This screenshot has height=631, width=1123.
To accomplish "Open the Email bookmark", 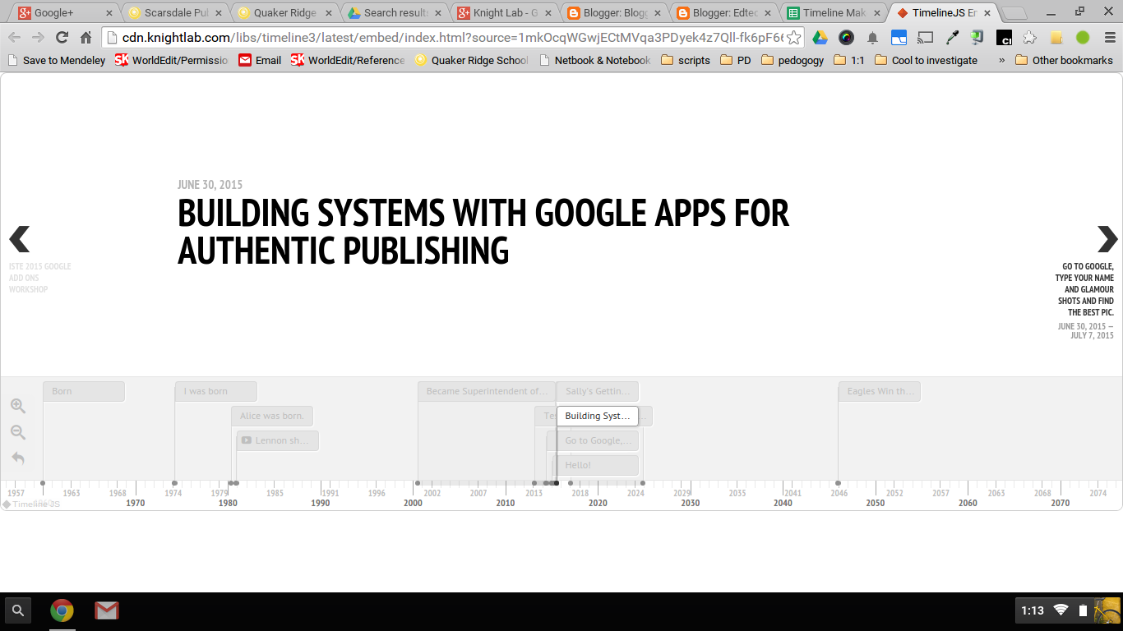I will tap(260, 60).
